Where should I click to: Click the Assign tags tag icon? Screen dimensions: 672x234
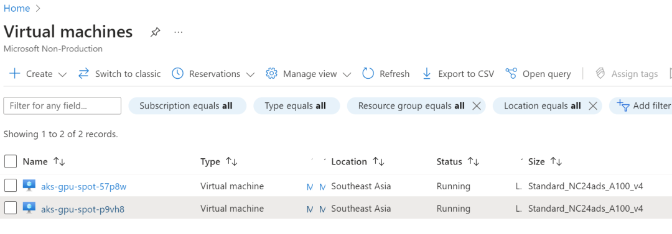pyautogui.click(x=600, y=74)
